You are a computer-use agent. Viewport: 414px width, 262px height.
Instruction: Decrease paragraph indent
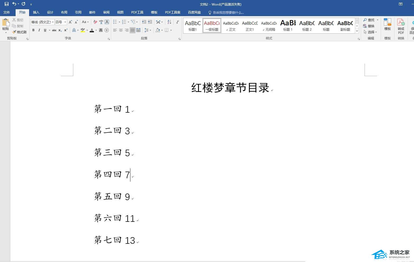[144, 22]
